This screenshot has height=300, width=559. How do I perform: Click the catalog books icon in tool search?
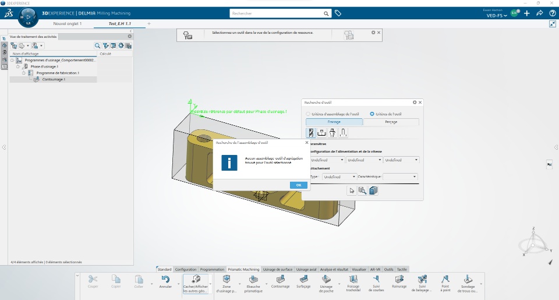tap(373, 190)
